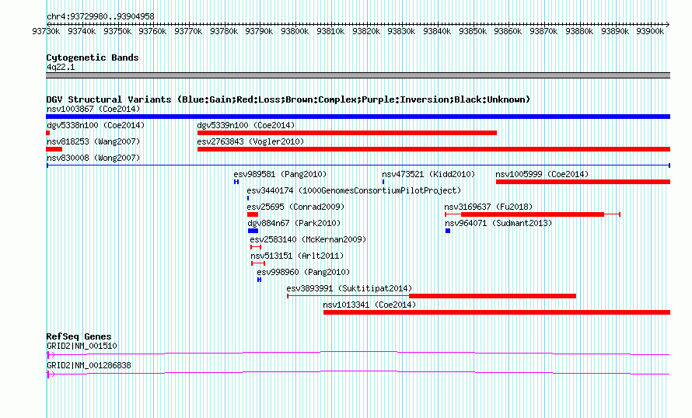692x418 pixels.
Task: Open nsv818253 (Wang2007) variant label
Action: tap(93, 141)
